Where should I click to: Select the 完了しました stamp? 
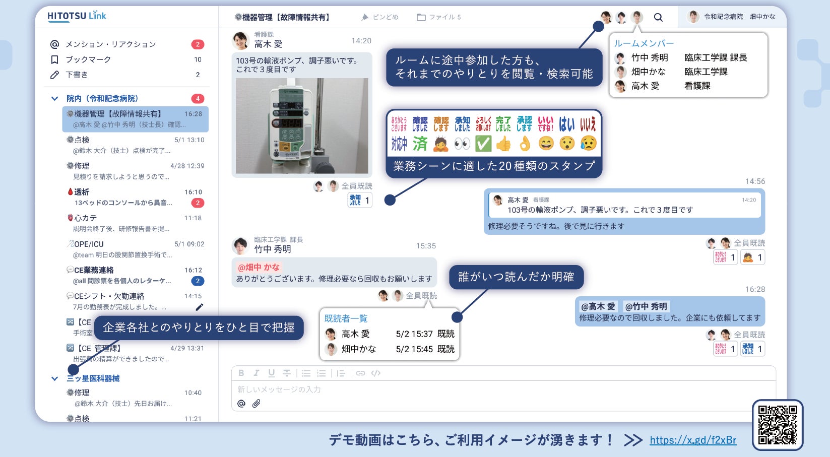(x=503, y=124)
